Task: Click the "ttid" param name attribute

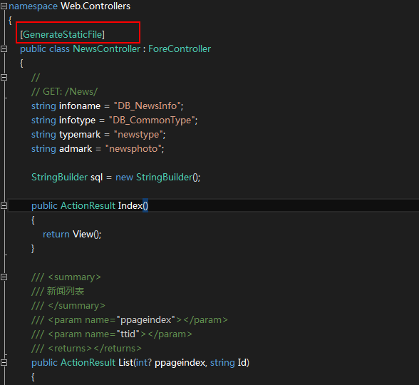Action: (x=128, y=334)
